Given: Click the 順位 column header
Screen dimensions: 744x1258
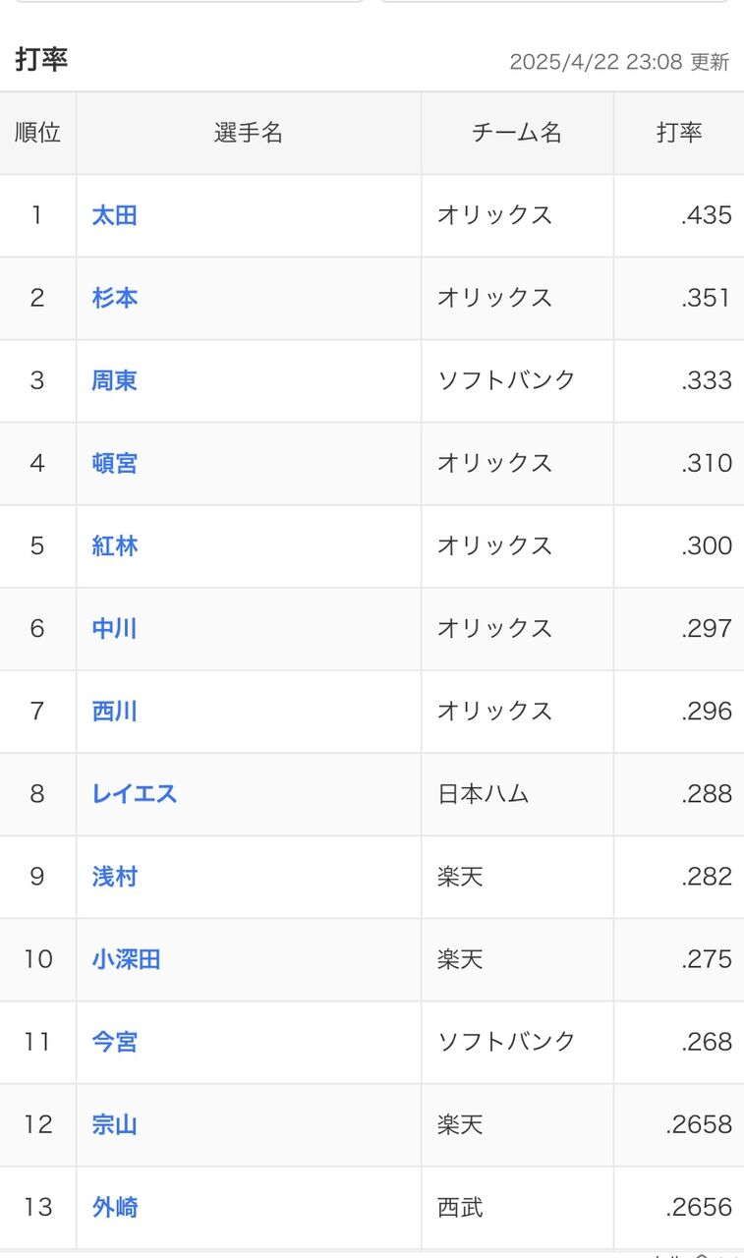Looking at the screenshot, I should click(x=38, y=134).
